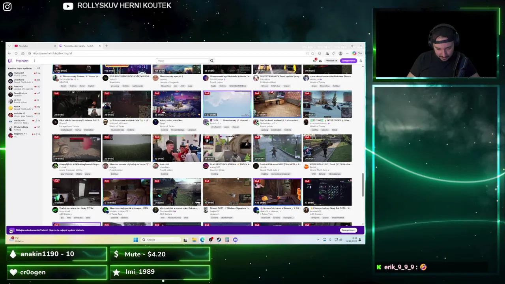The height and width of the screenshot is (284, 505).
Task: Click the battleroyale tag
Action: click(x=138, y=86)
